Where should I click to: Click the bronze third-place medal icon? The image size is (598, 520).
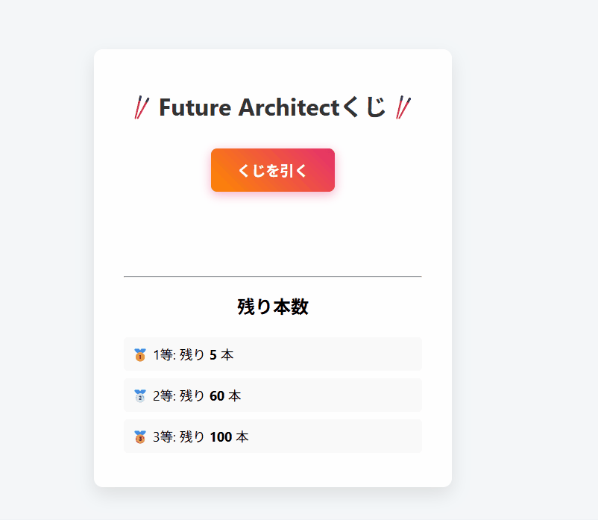pos(139,437)
